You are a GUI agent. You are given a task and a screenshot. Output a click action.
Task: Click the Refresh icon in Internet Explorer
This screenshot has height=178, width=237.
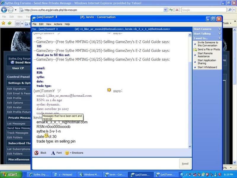171,10
